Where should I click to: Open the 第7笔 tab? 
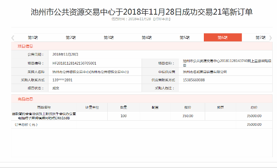[x=261, y=37]
